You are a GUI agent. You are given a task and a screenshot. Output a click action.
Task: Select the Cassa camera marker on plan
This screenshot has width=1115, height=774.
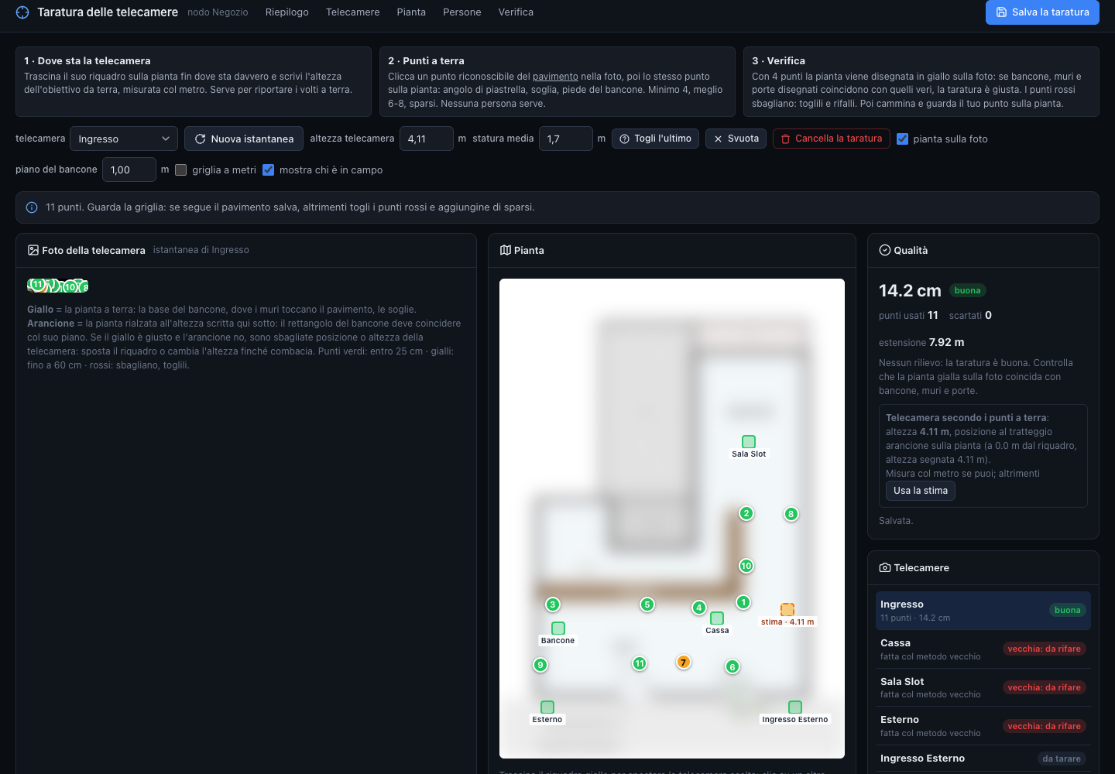coord(717,618)
